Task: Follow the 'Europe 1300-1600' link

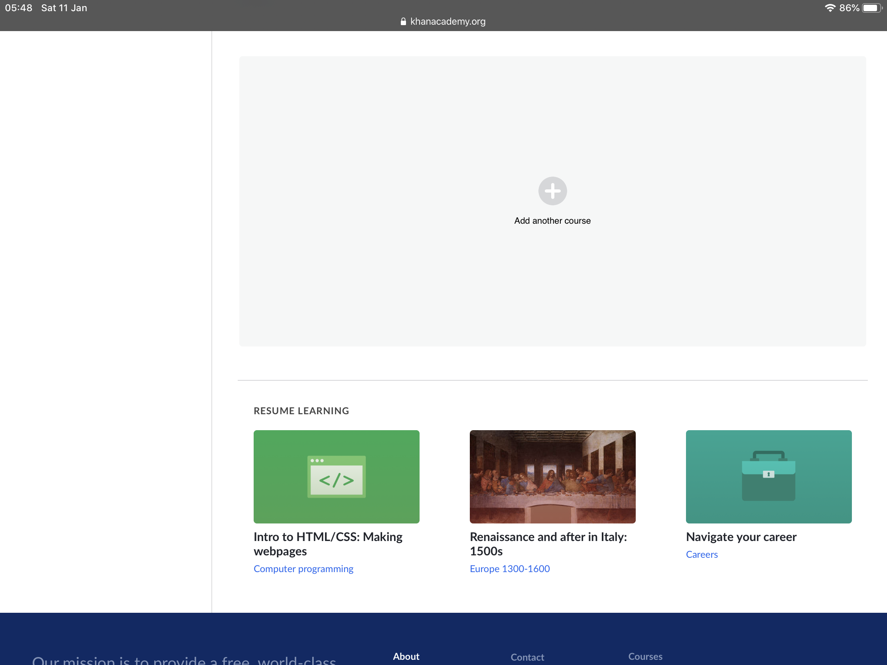Action: [x=510, y=569]
